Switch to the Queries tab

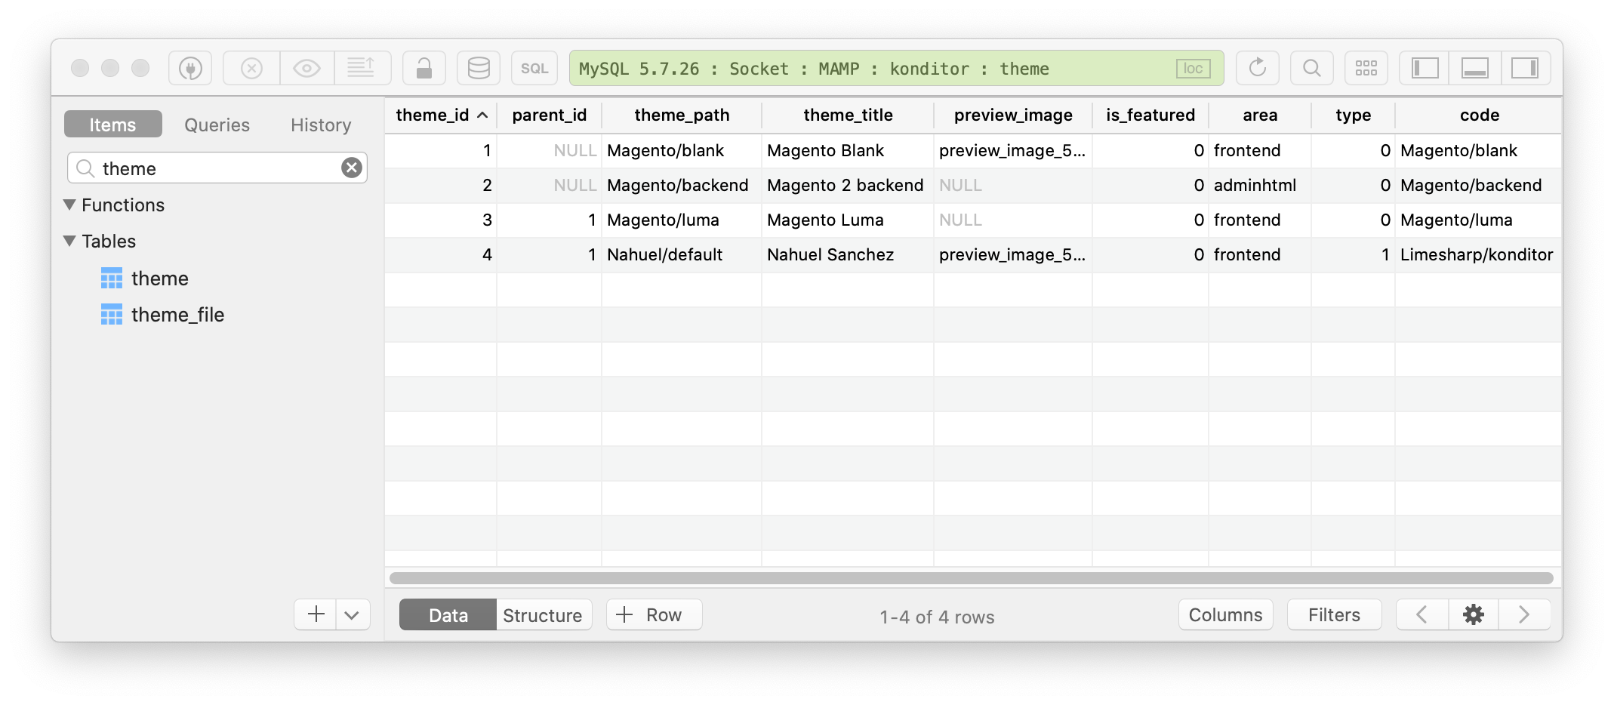click(217, 125)
